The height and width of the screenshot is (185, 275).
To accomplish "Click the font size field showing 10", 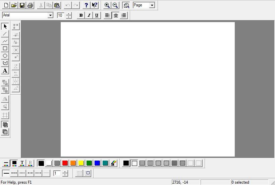I will pyautogui.click(x=61, y=15).
